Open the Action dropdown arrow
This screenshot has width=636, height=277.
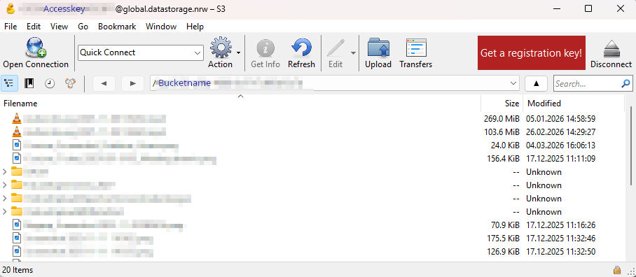pyautogui.click(x=238, y=52)
